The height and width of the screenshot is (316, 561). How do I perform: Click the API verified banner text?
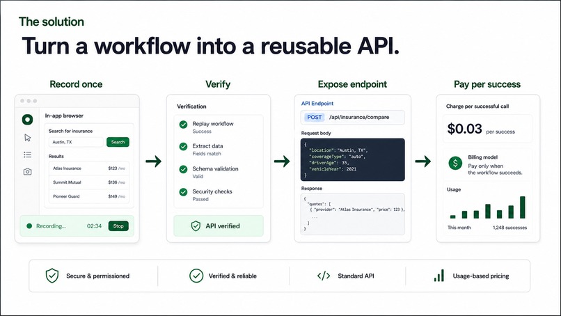(x=223, y=226)
